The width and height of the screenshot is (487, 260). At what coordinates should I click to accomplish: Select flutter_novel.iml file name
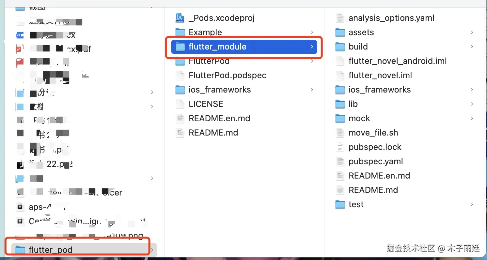380,75
